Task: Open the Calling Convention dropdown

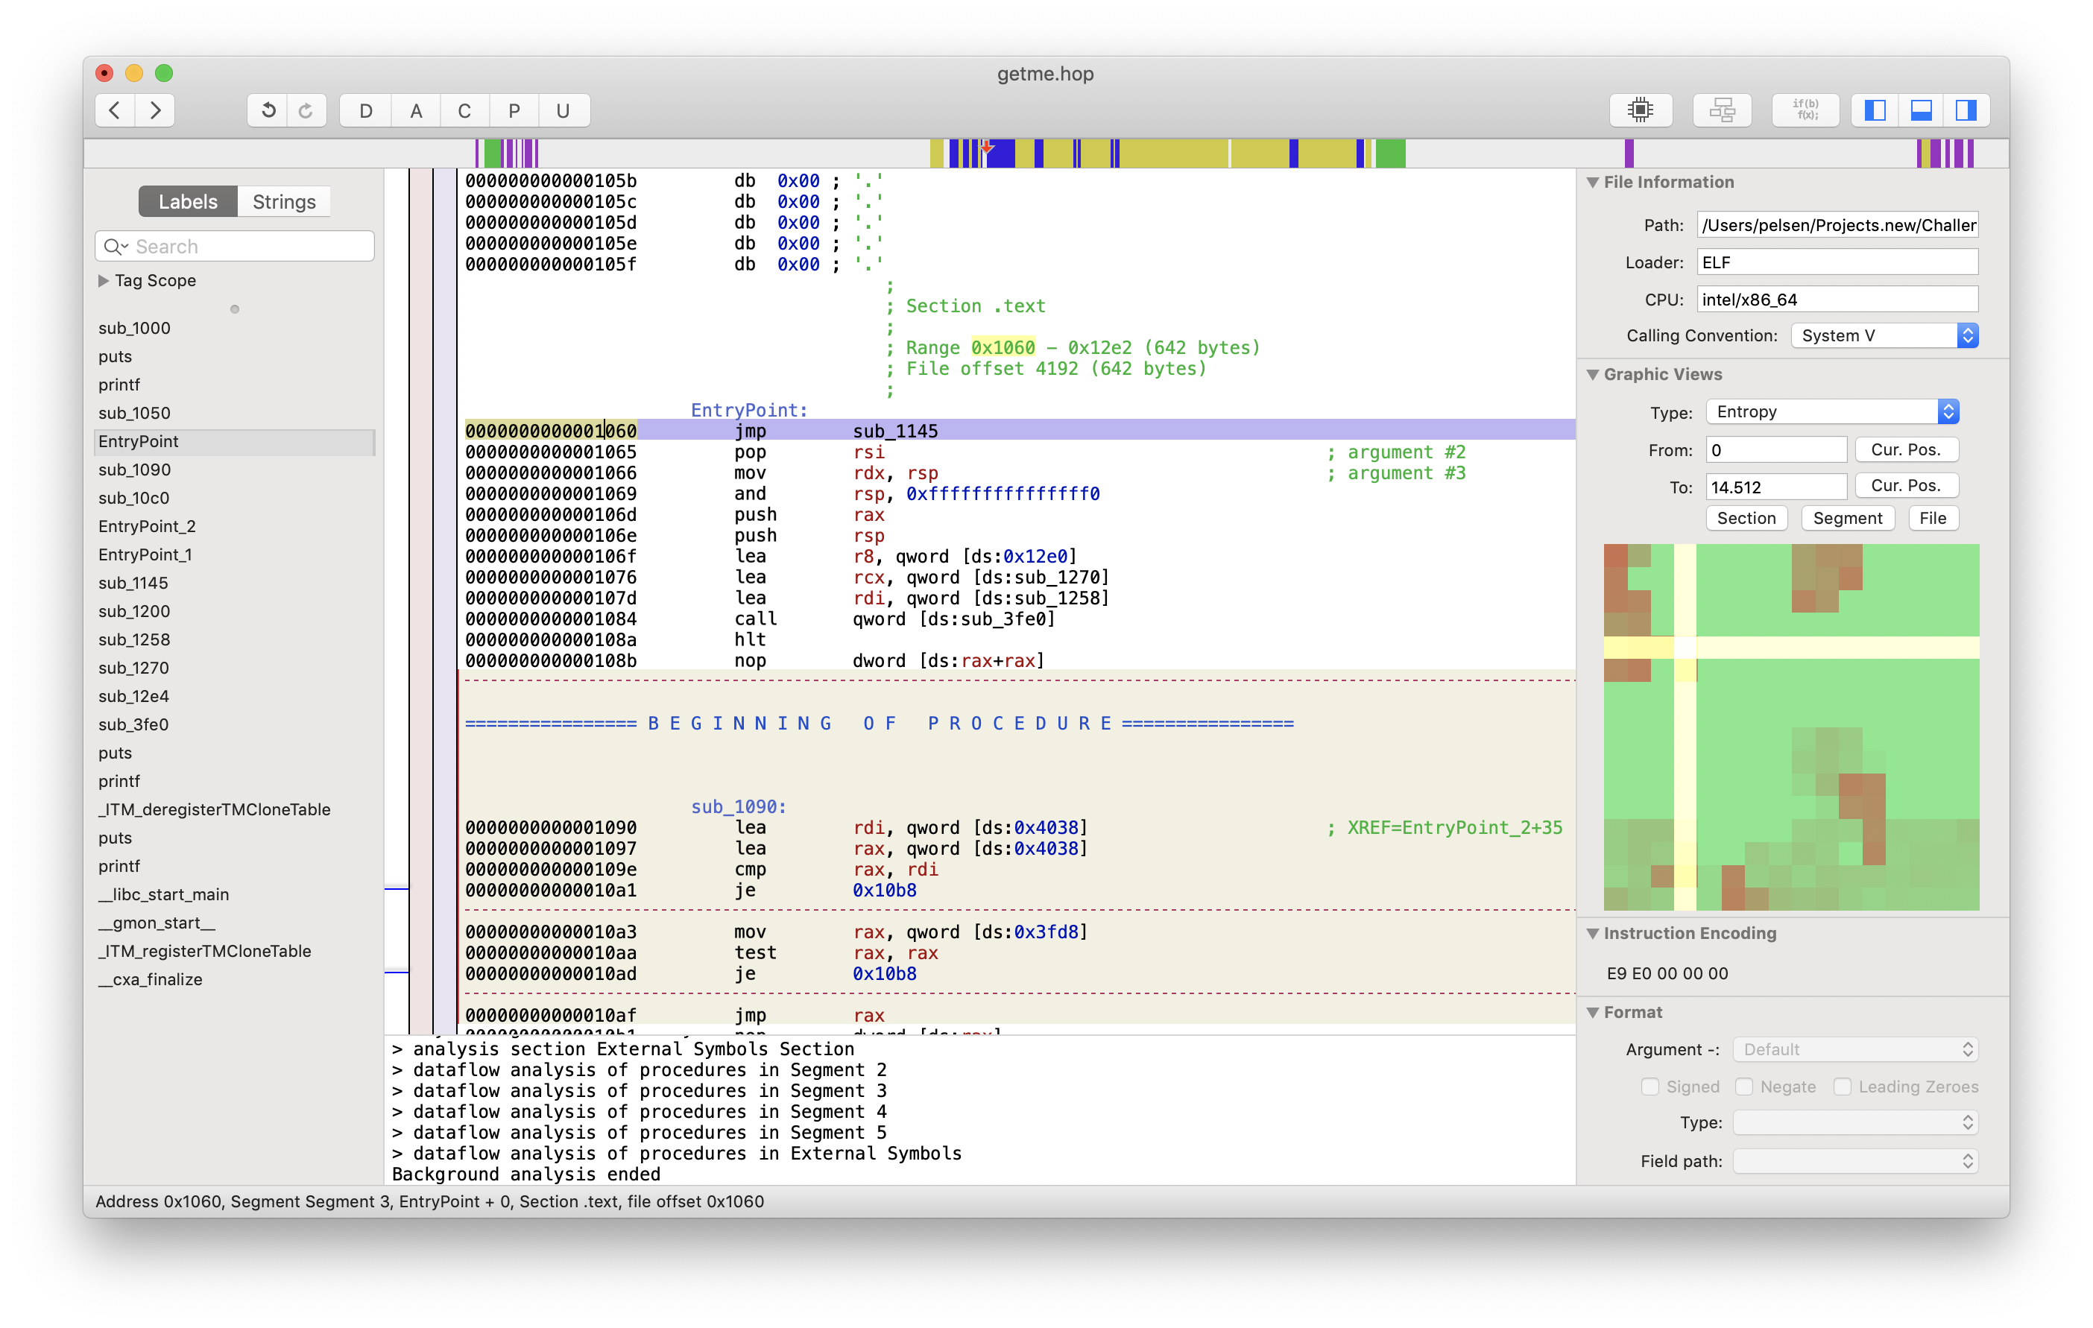Action: point(1884,335)
